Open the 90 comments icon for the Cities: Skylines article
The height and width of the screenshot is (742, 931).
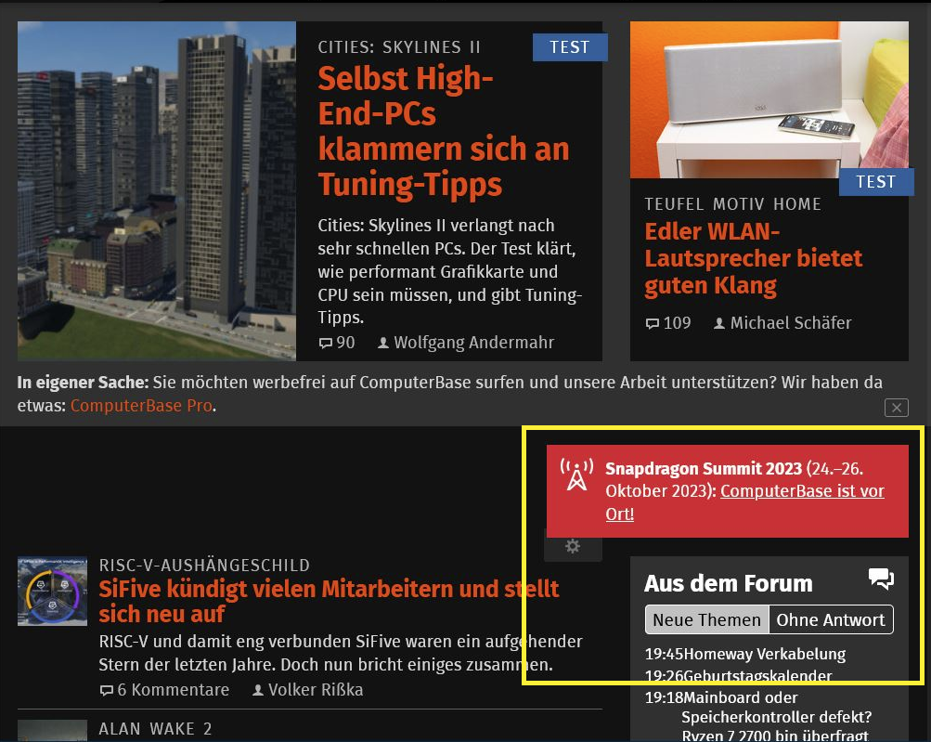pyautogui.click(x=326, y=343)
